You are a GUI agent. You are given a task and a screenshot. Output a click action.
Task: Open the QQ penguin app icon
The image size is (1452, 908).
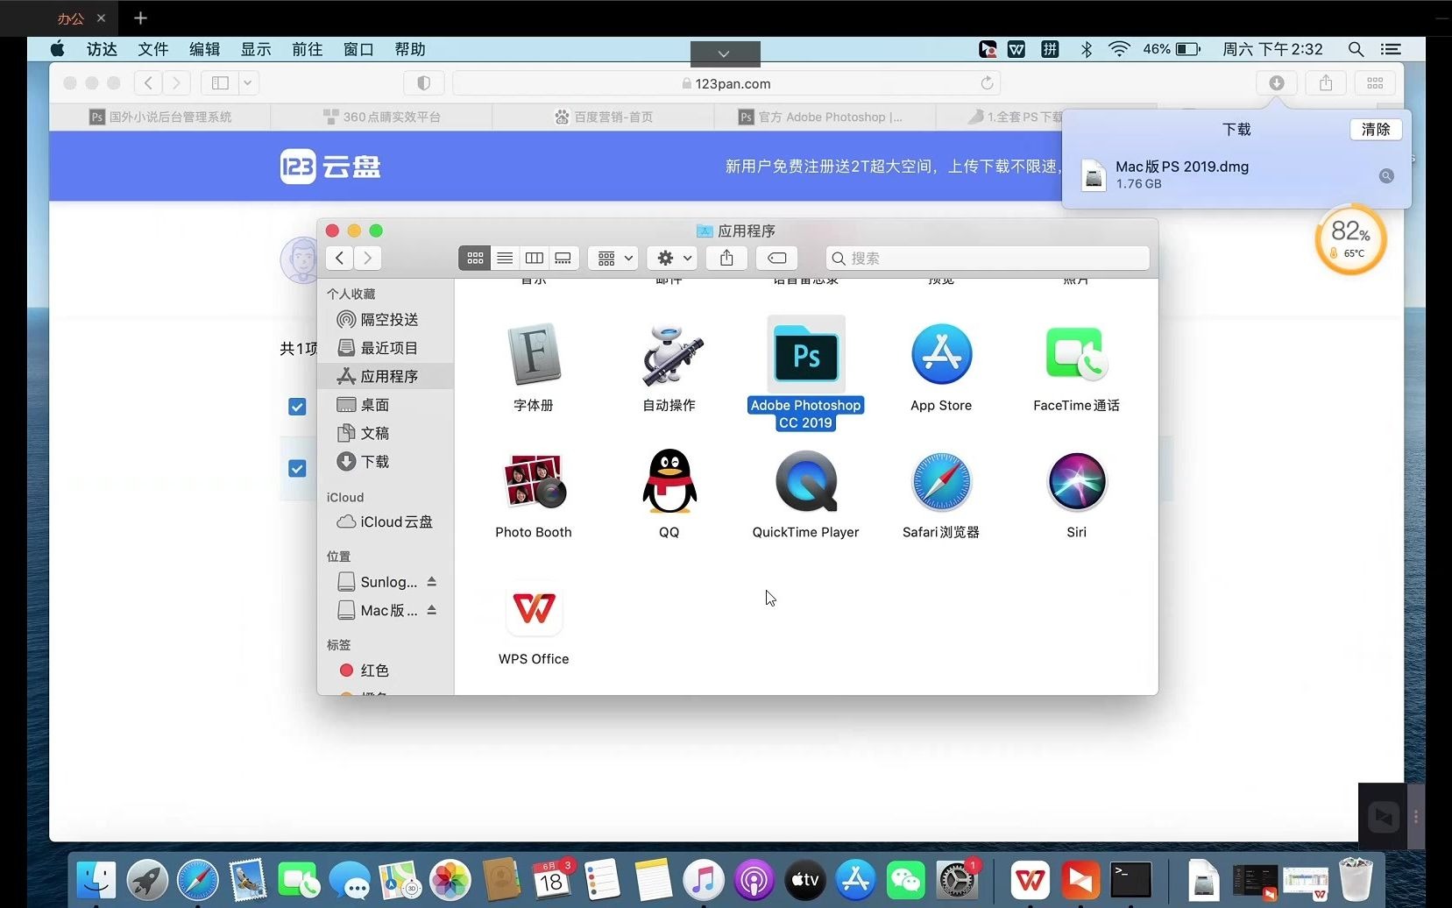[x=669, y=481]
